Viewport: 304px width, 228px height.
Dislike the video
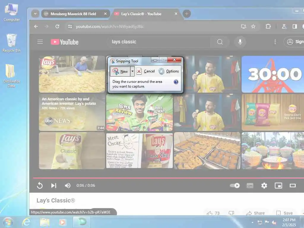point(231,213)
